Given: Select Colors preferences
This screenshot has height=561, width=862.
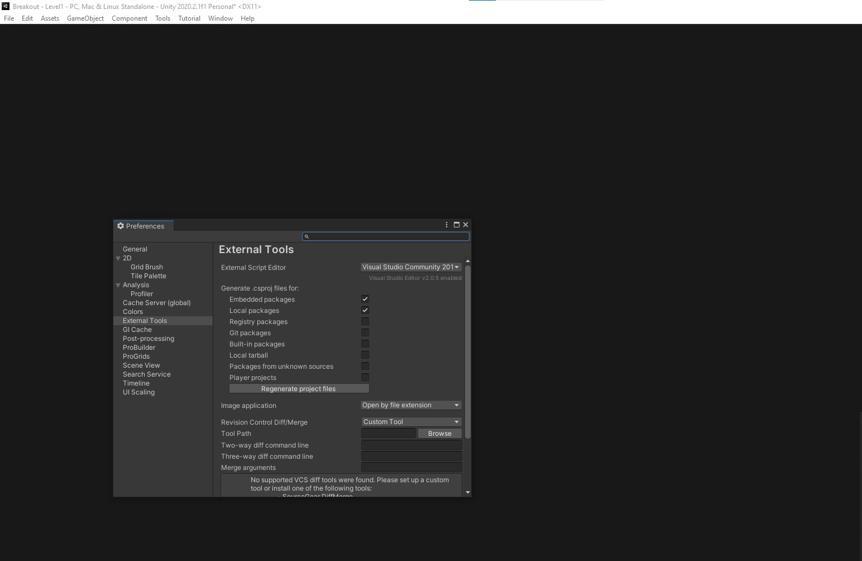Looking at the screenshot, I should click(x=133, y=312).
